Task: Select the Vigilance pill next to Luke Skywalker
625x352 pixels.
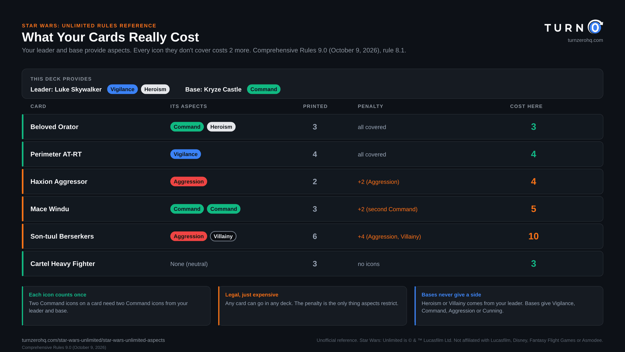Action: 122,89
